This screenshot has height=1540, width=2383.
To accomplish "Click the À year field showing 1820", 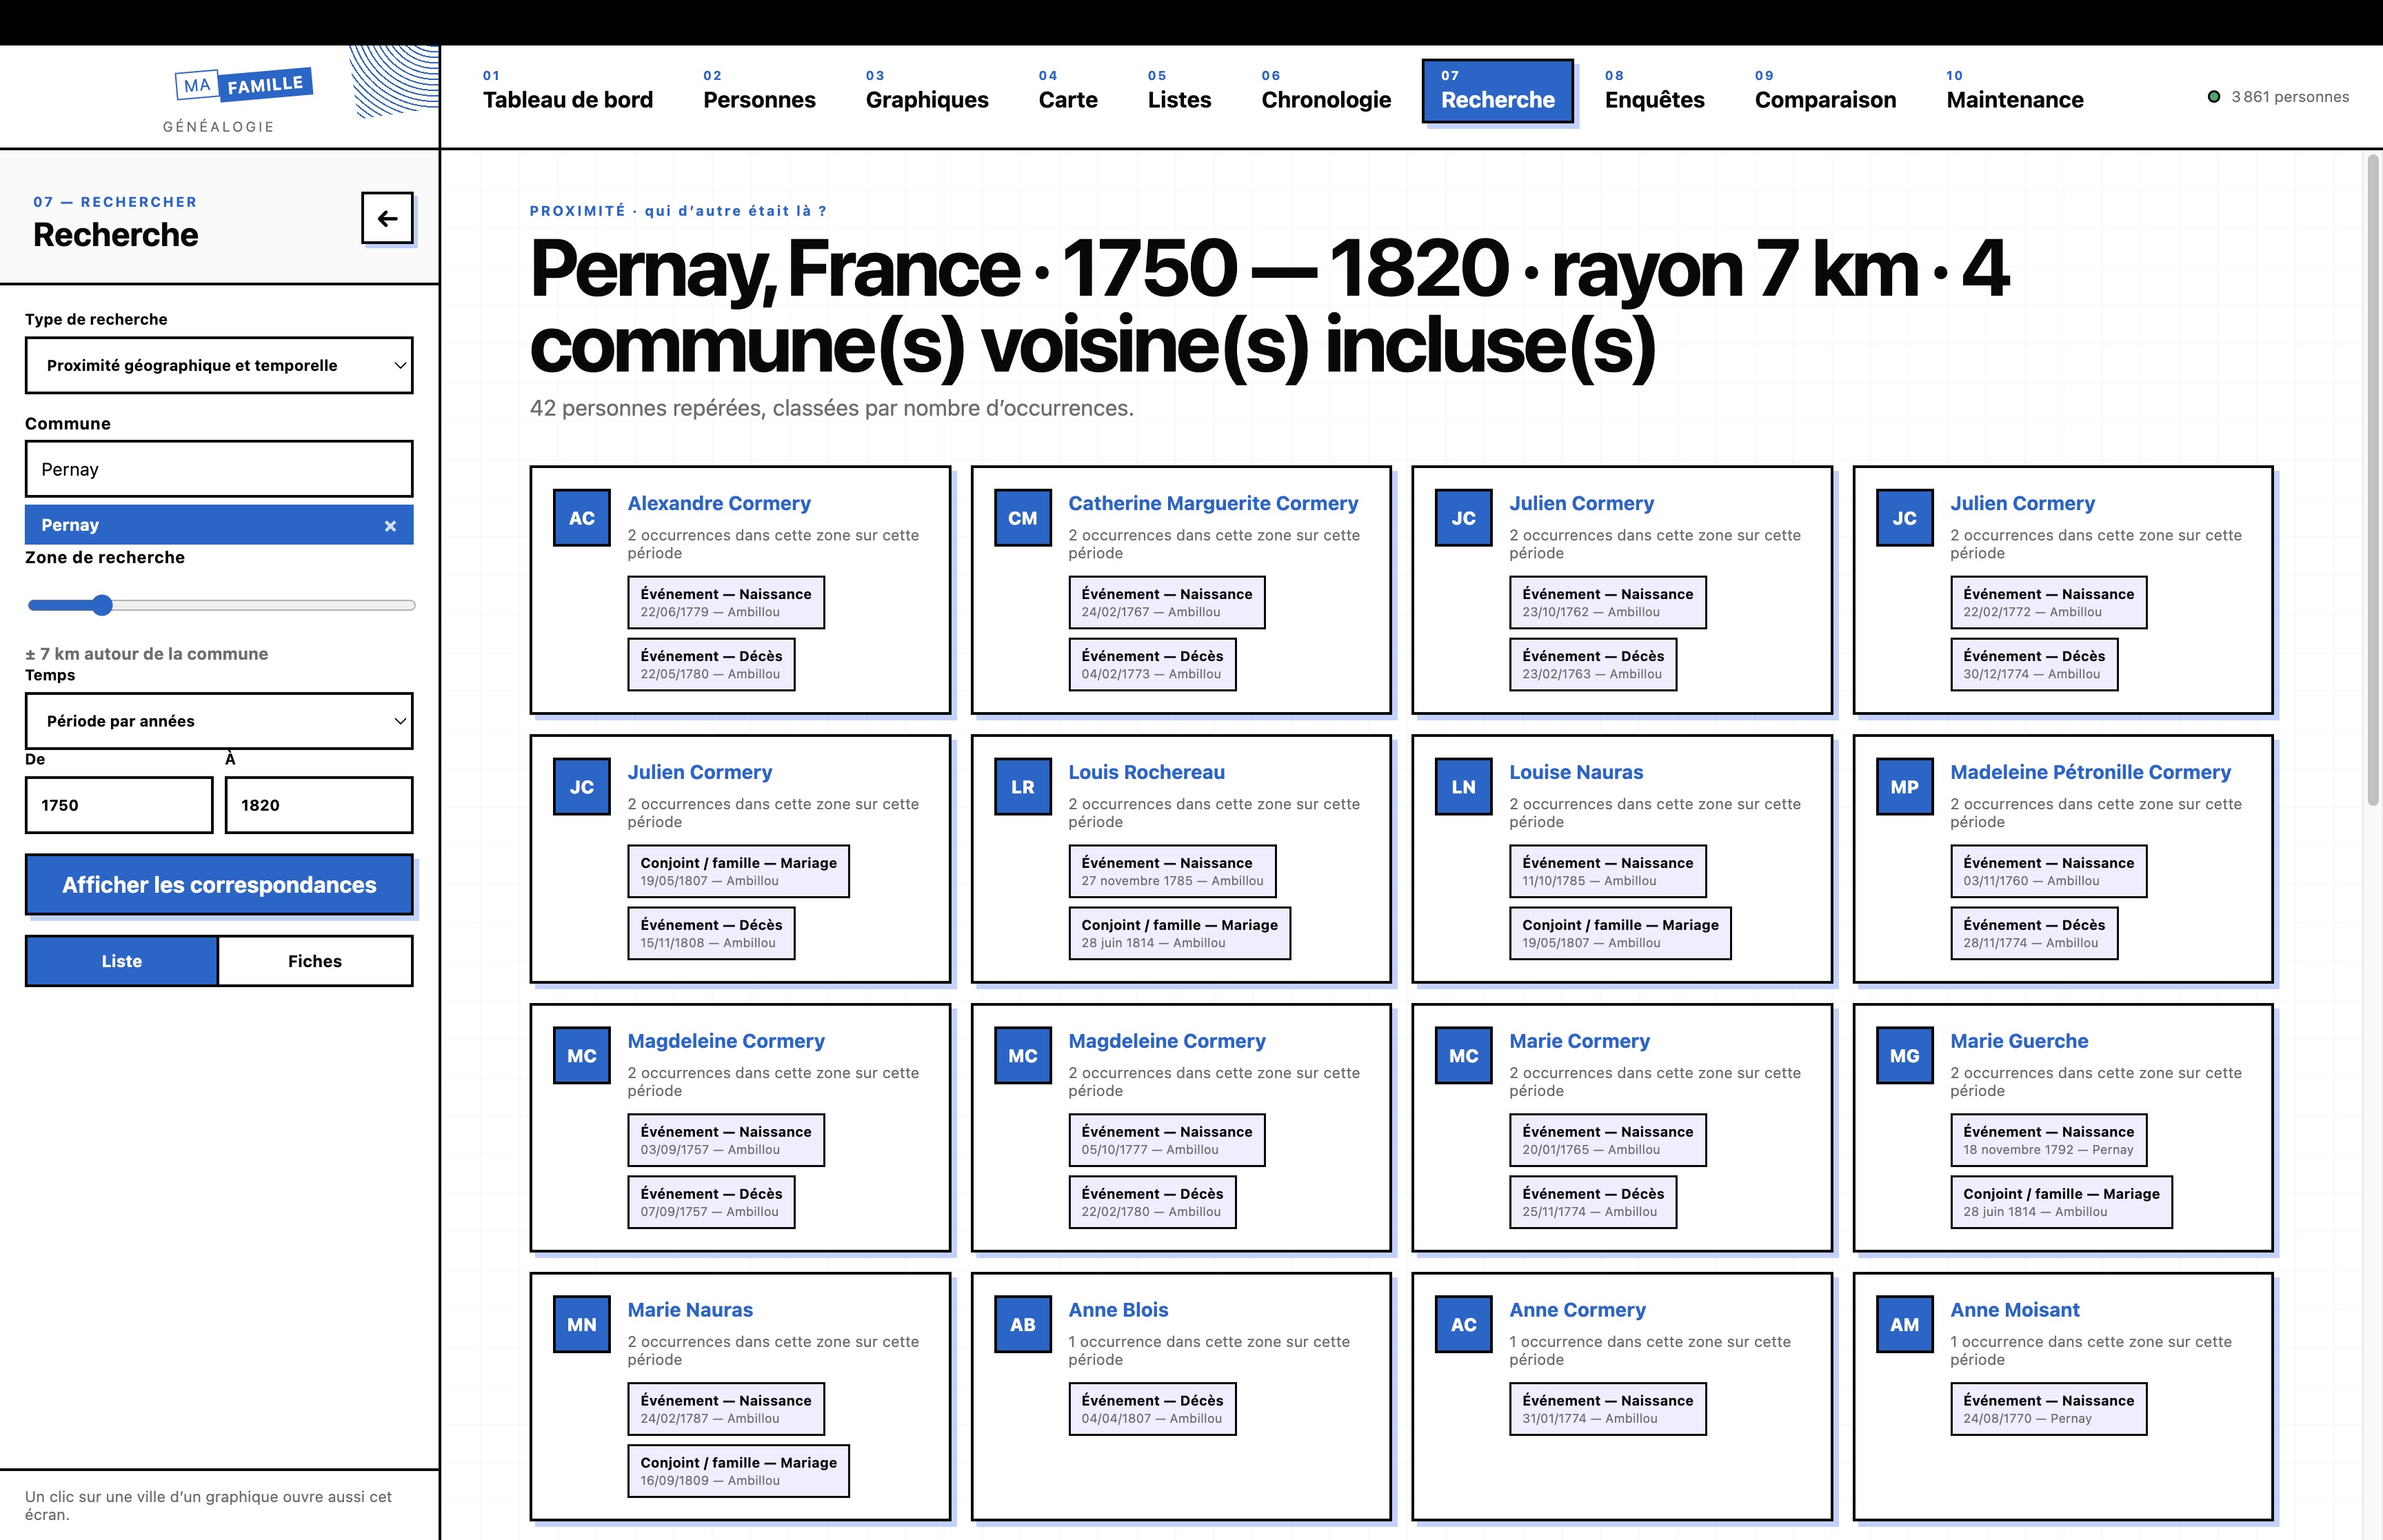I will 319,805.
